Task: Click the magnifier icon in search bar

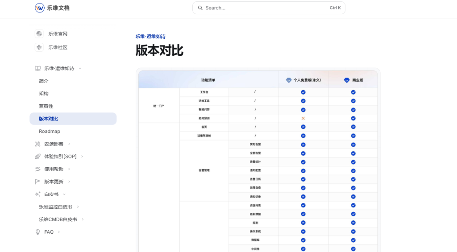Action: coord(200,8)
